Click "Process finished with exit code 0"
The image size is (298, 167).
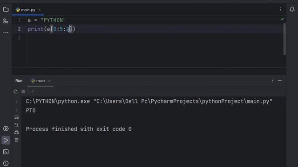pos(79,129)
